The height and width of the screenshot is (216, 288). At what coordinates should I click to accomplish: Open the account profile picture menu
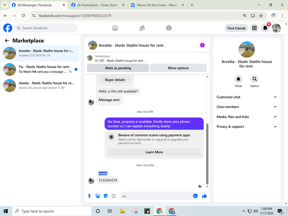coord(276,28)
